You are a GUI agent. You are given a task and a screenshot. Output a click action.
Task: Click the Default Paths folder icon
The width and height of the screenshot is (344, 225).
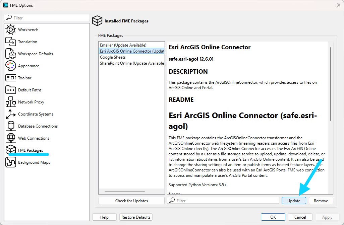point(10,90)
